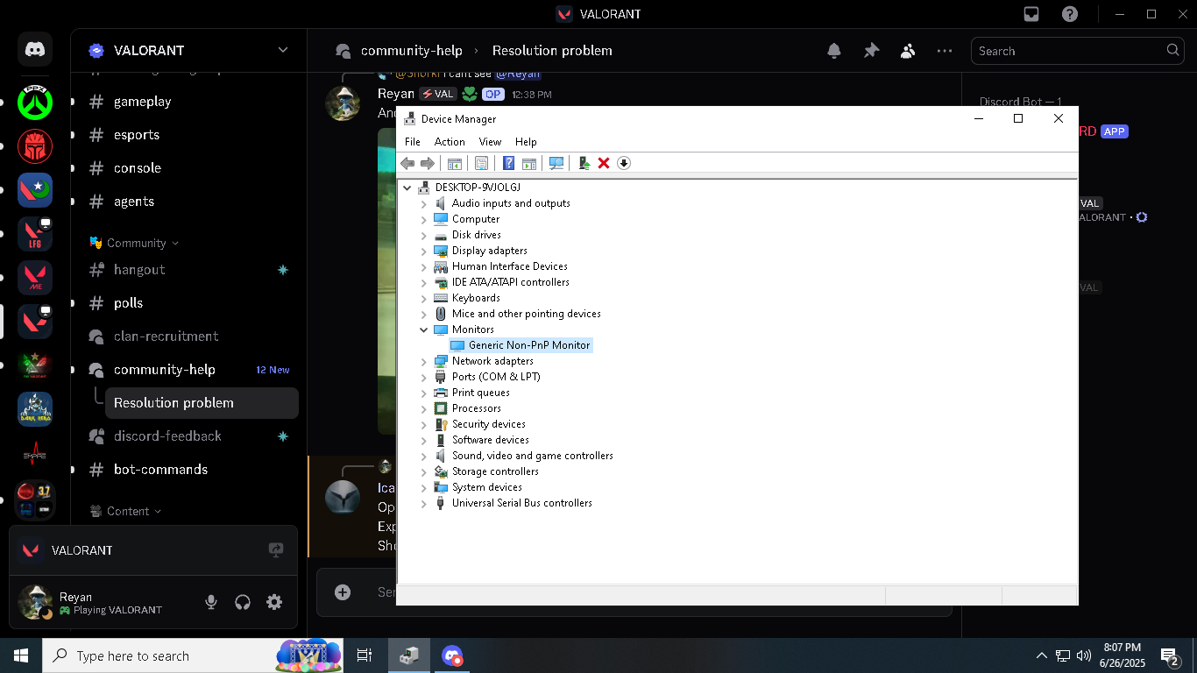The image size is (1197, 673).
Task: Click the Update device driver toolbar icon
Action: click(584, 163)
